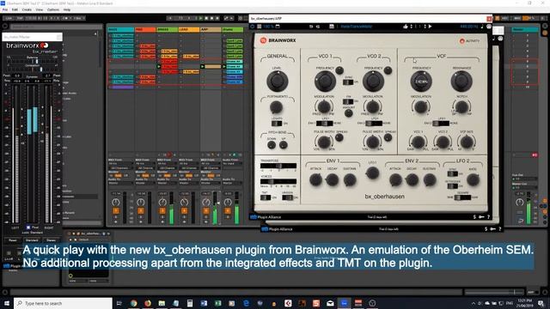
Task: Open the Edit menu
Action: tap(15, 9)
